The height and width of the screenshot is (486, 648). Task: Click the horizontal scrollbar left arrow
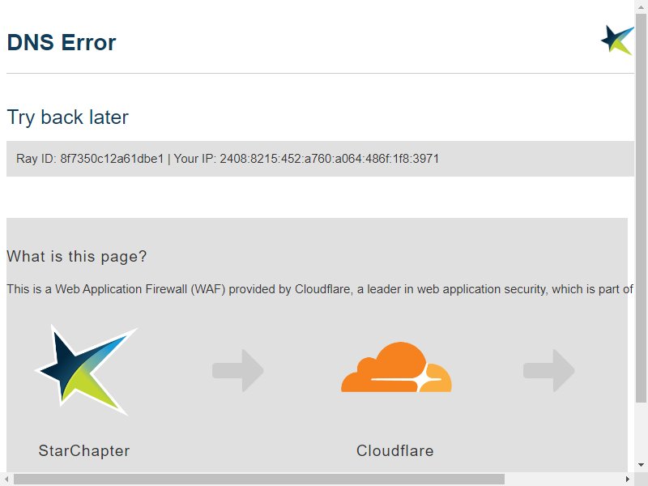click(6, 479)
